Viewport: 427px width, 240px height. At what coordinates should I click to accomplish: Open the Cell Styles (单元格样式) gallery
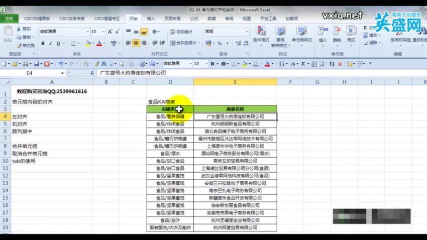pyautogui.click(x=302, y=36)
